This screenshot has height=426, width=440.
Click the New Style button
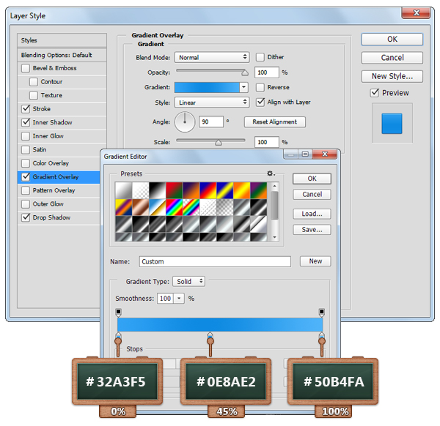[392, 76]
